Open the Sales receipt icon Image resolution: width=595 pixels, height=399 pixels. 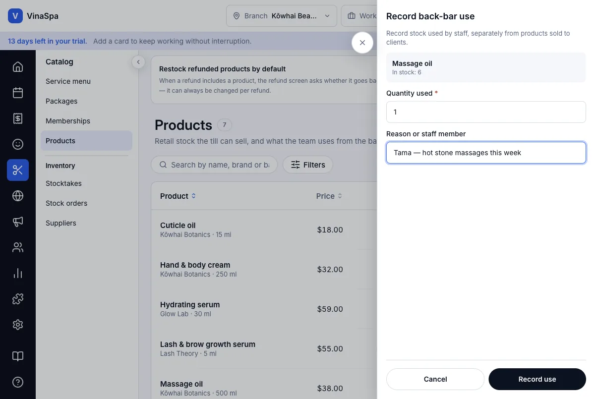click(18, 118)
